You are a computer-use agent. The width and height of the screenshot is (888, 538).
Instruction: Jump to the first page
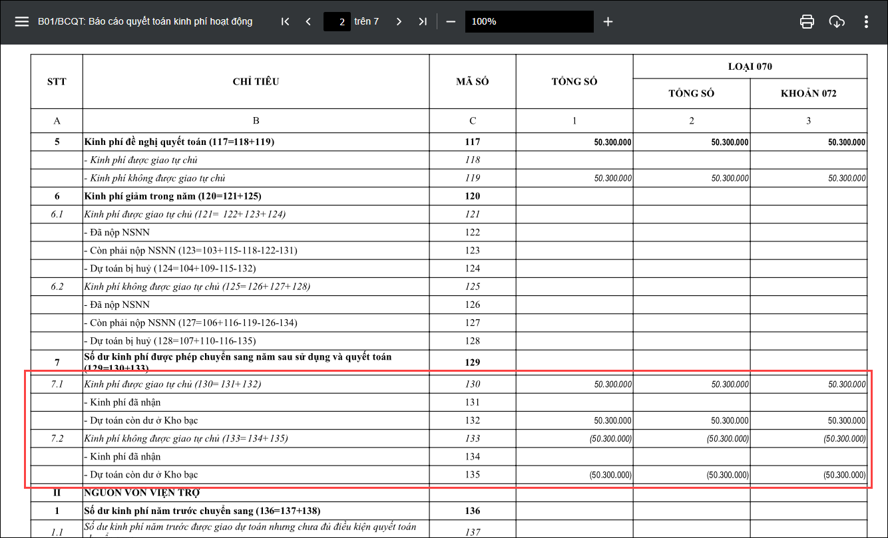click(285, 21)
